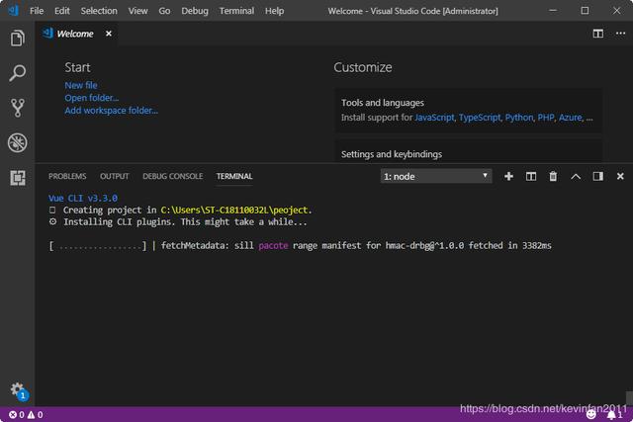Open the File menu
This screenshot has height=422, width=633.
tap(37, 11)
